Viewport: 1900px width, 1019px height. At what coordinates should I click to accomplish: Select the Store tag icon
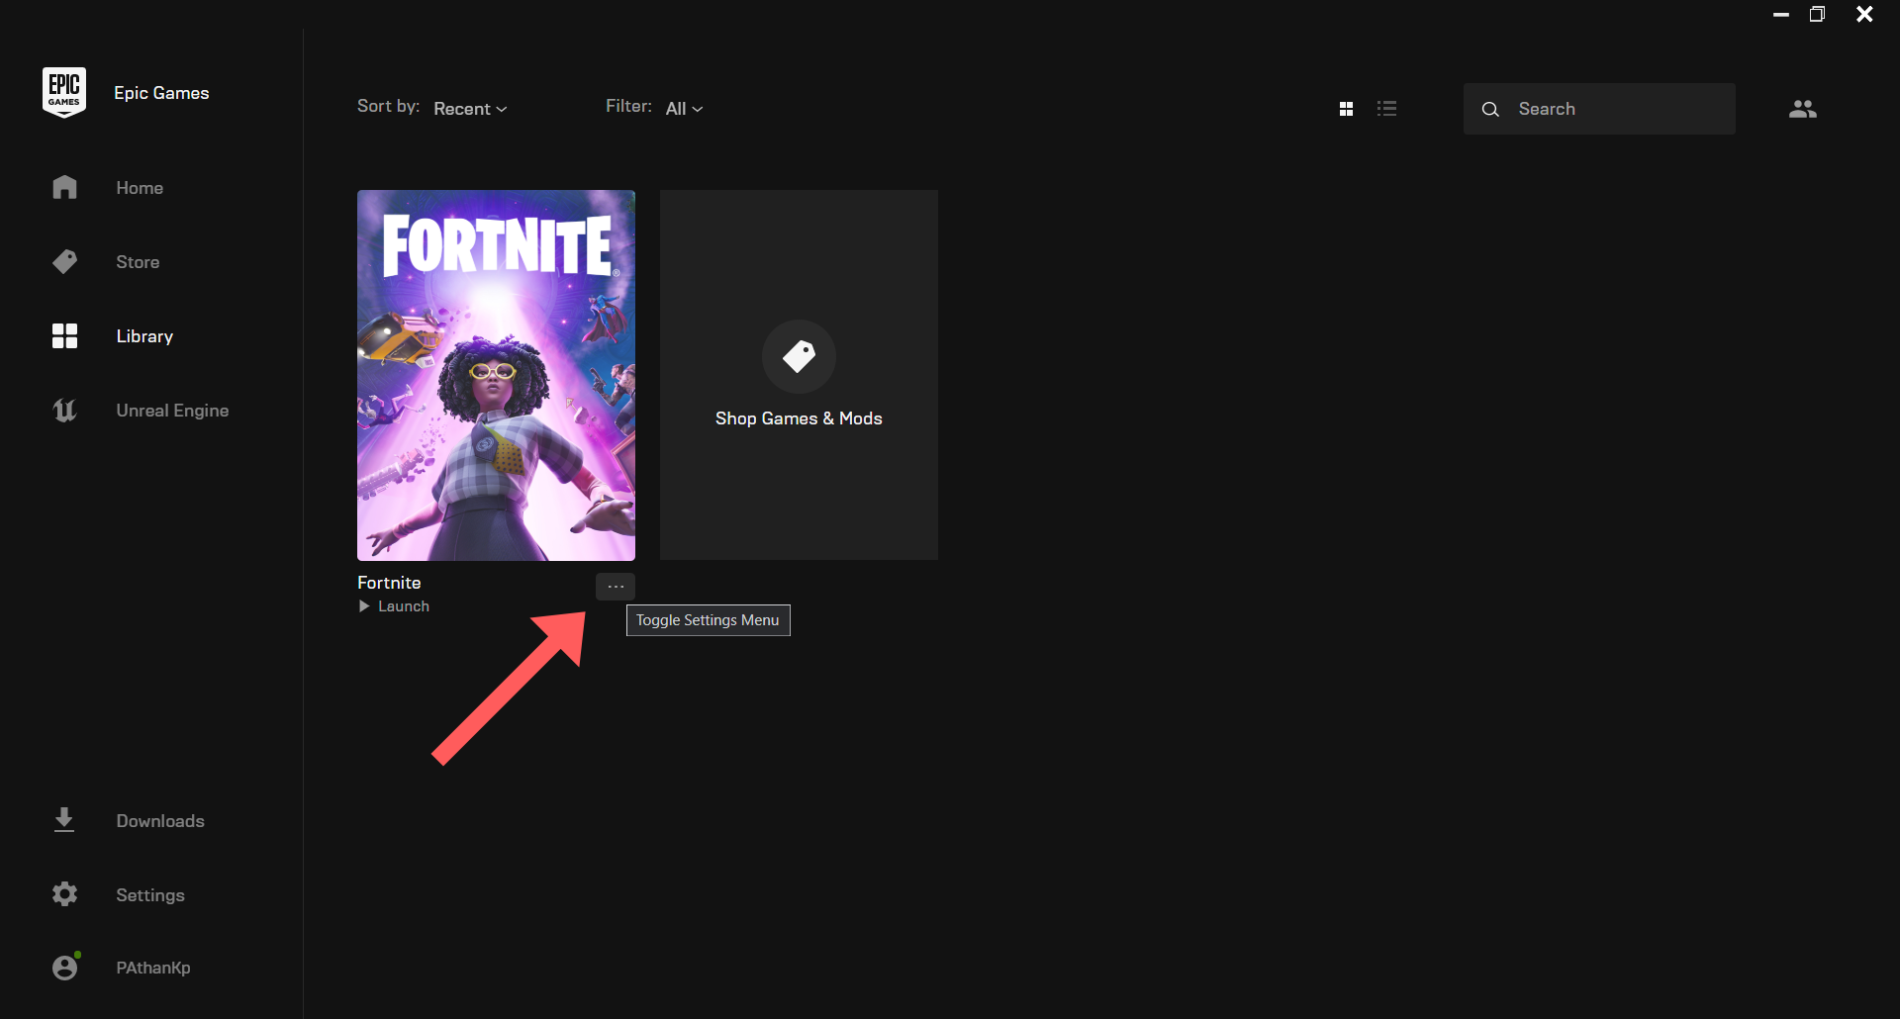(x=64, y=261)
